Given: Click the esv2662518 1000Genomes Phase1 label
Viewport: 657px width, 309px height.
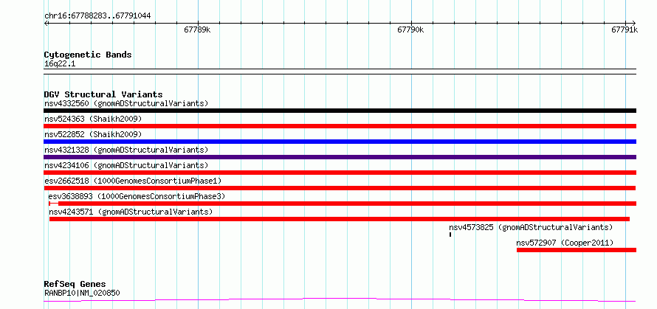Looking at the screenshot, I should (x=133, y=181).
